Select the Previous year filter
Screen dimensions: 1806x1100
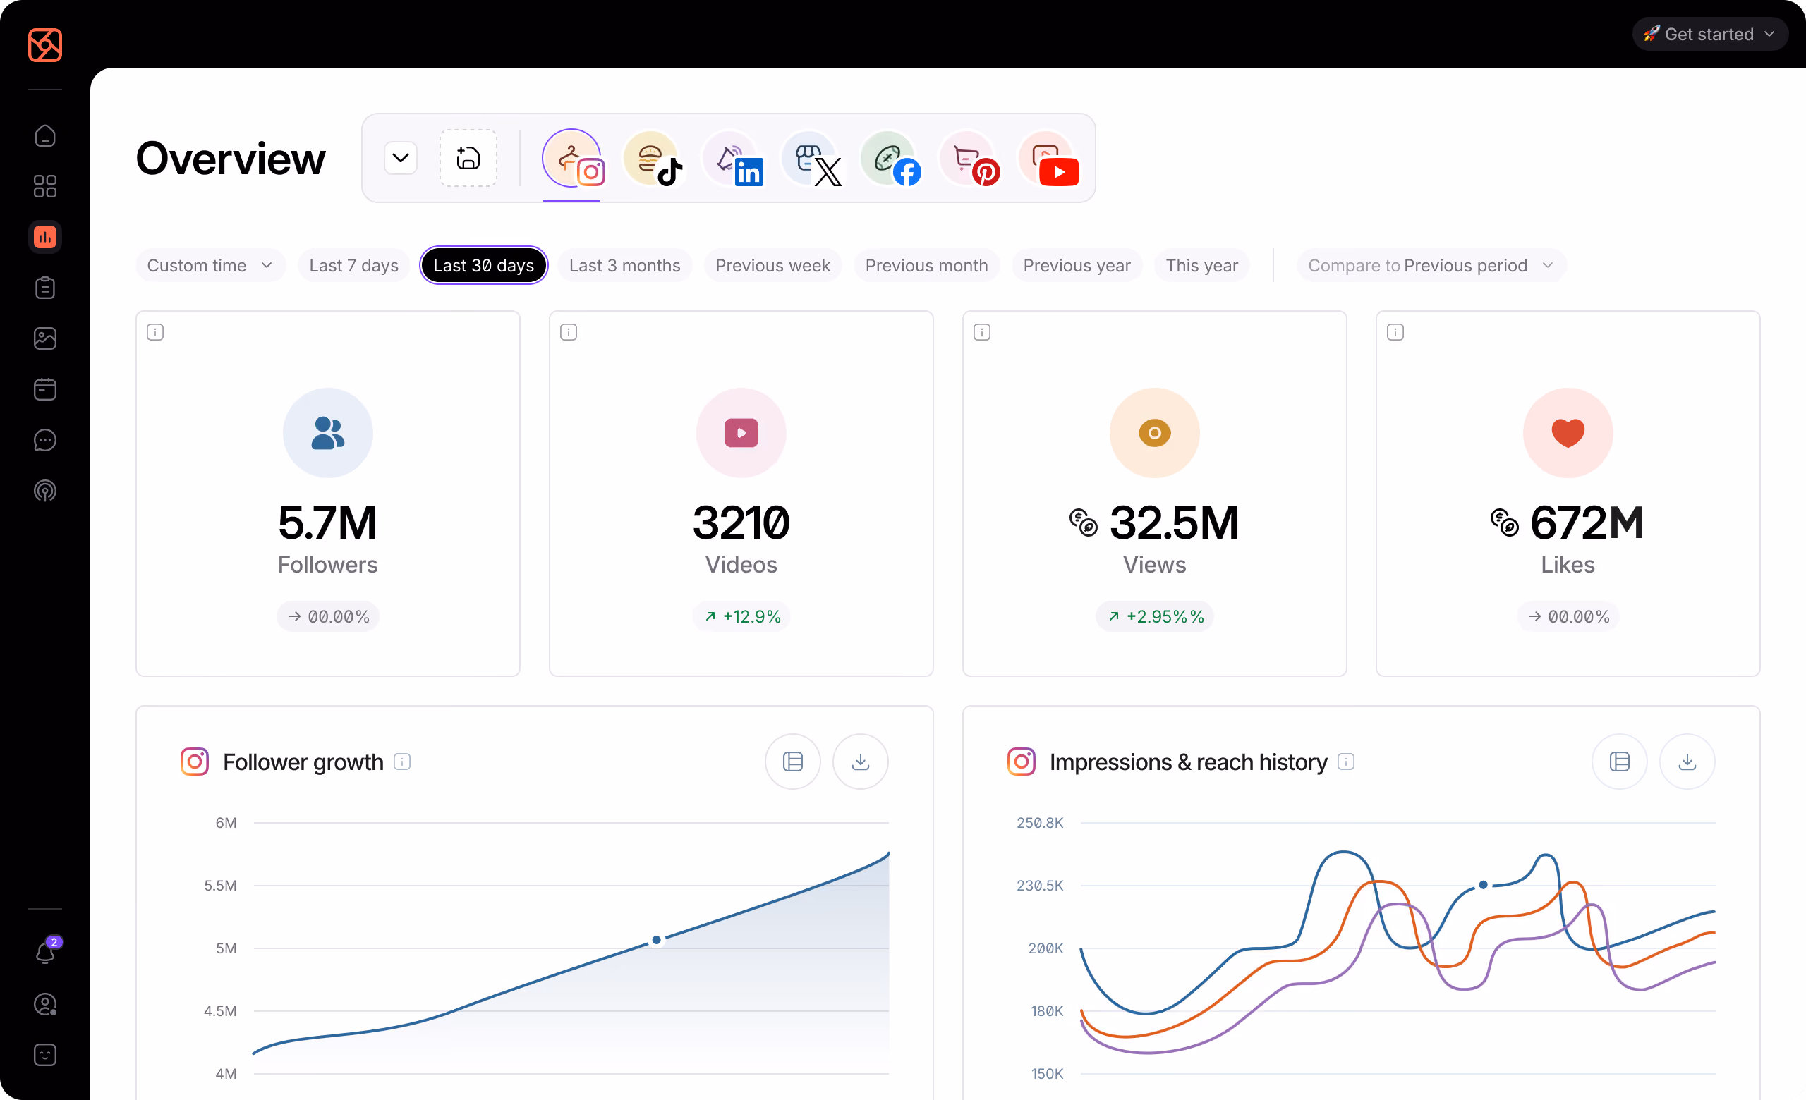pyautogui.click(x=1077, y=265)
